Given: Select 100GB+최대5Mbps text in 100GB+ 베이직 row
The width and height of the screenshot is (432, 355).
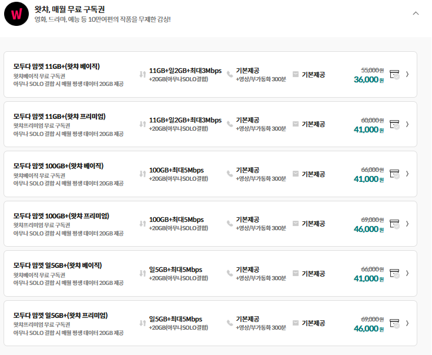Looking at the screenshot, I should pos(176,170).
